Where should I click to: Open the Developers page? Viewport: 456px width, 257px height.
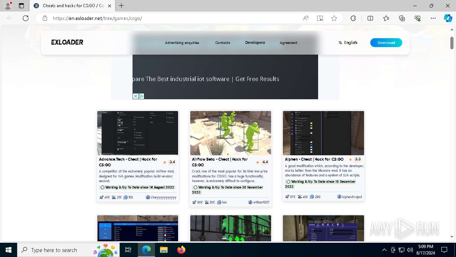click(255, 42)
